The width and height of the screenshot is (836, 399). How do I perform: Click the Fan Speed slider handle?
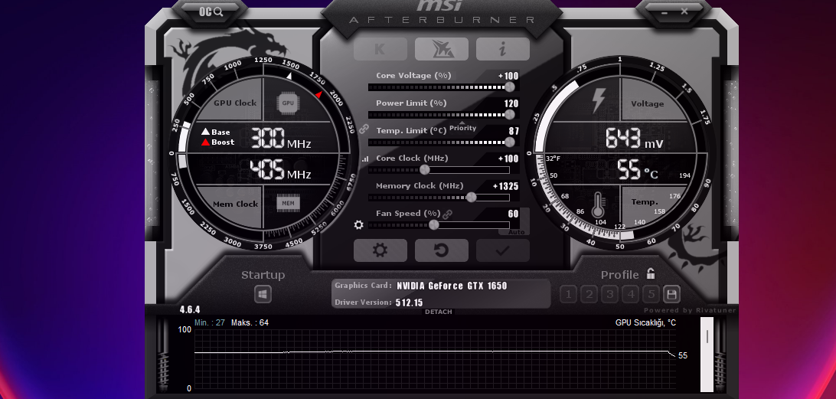point(434,225)
